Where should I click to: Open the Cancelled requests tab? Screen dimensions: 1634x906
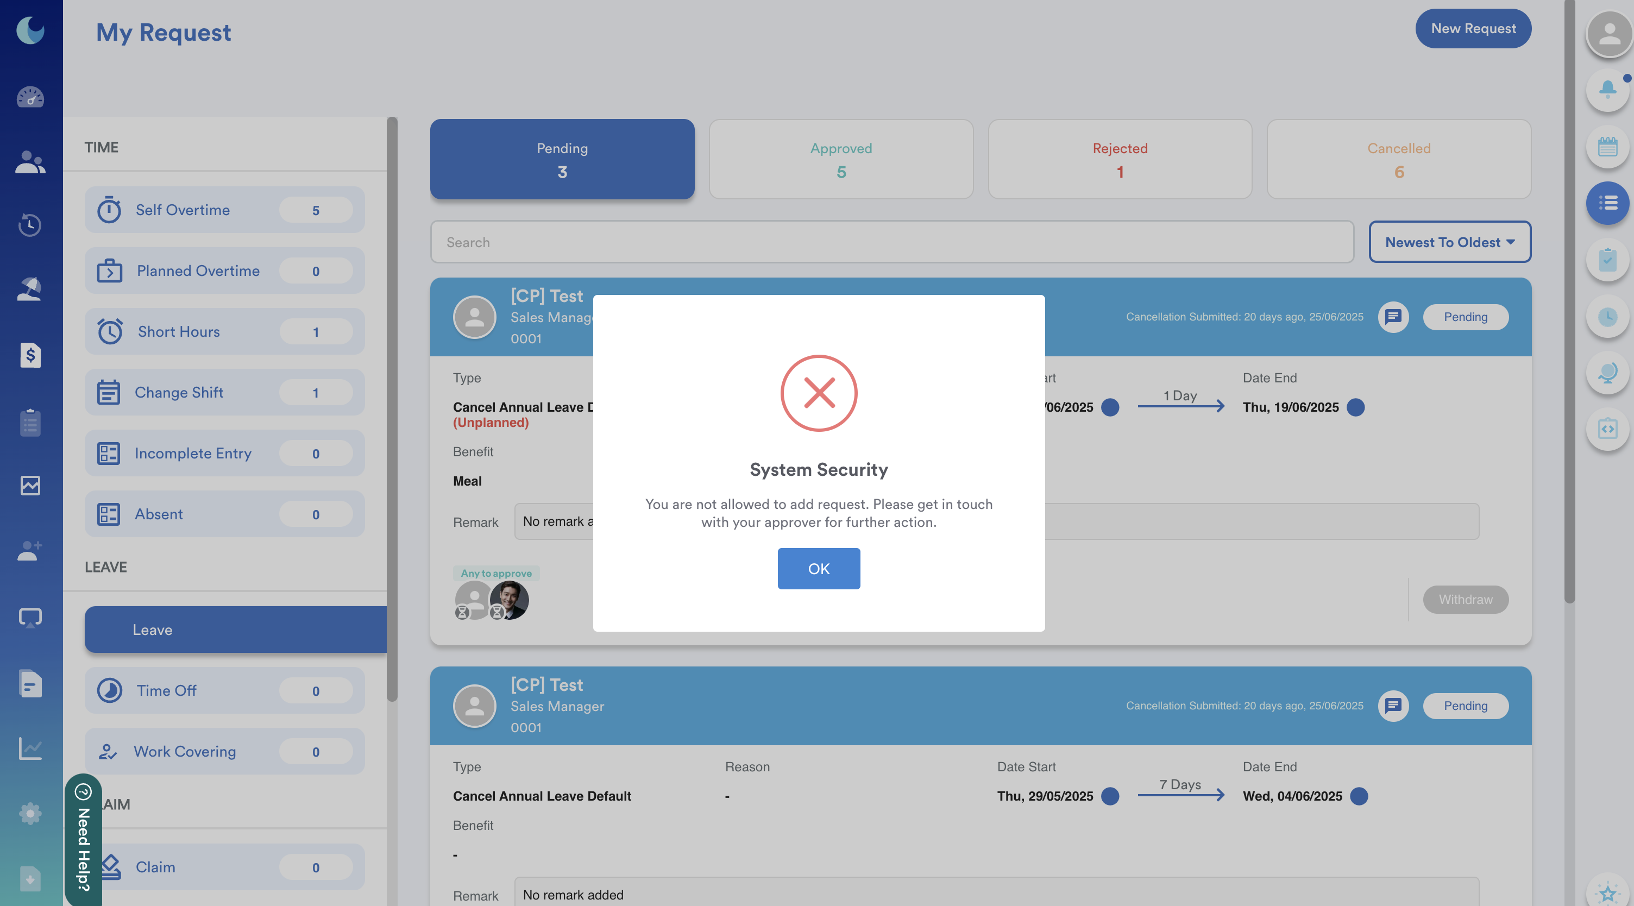coord(1399,159)
